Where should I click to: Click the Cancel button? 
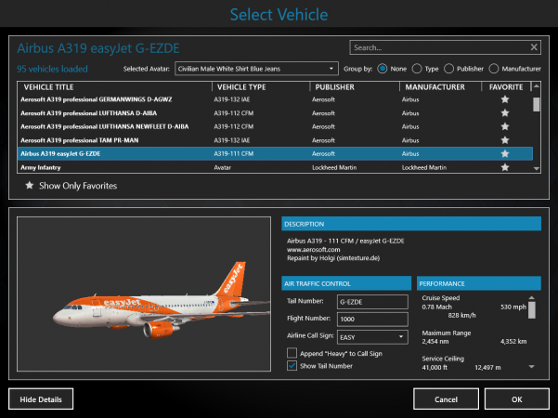pyautogui.click(x=446, y=399)
